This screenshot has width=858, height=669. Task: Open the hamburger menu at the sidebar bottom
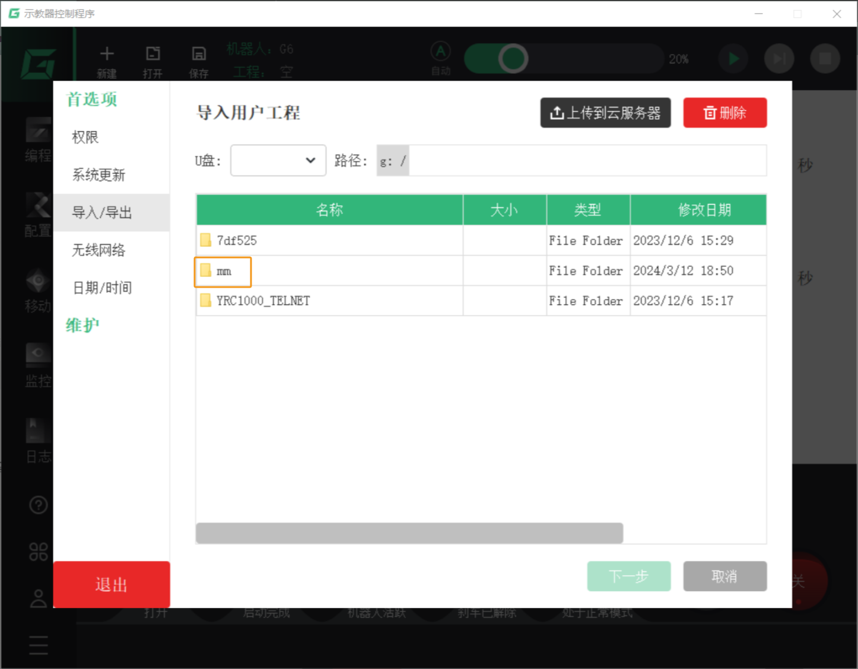click(x=39, y=645)
